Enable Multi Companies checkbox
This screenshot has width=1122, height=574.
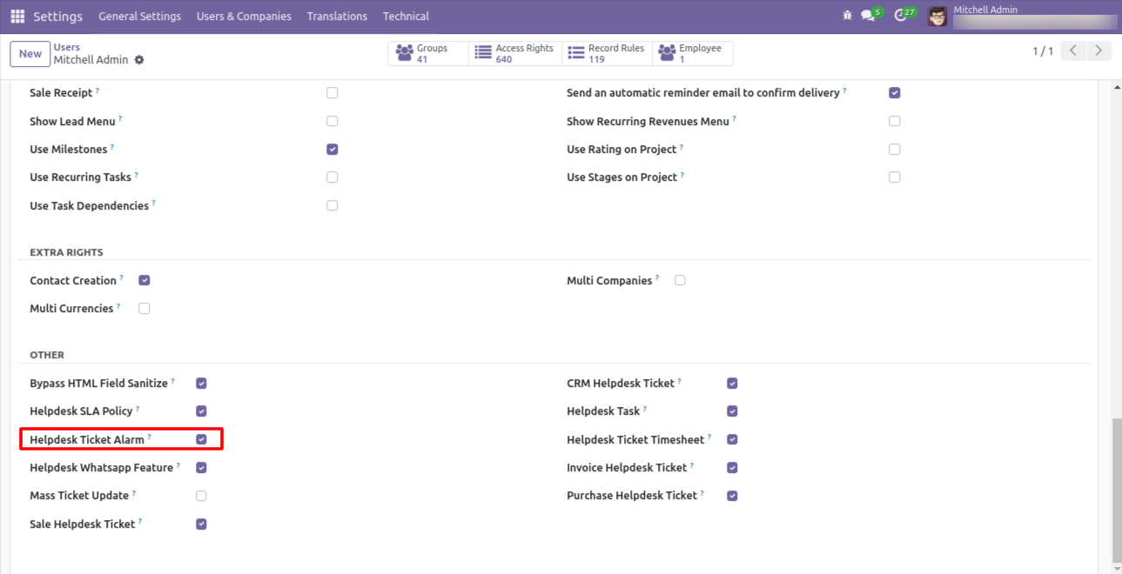(680, 280)
